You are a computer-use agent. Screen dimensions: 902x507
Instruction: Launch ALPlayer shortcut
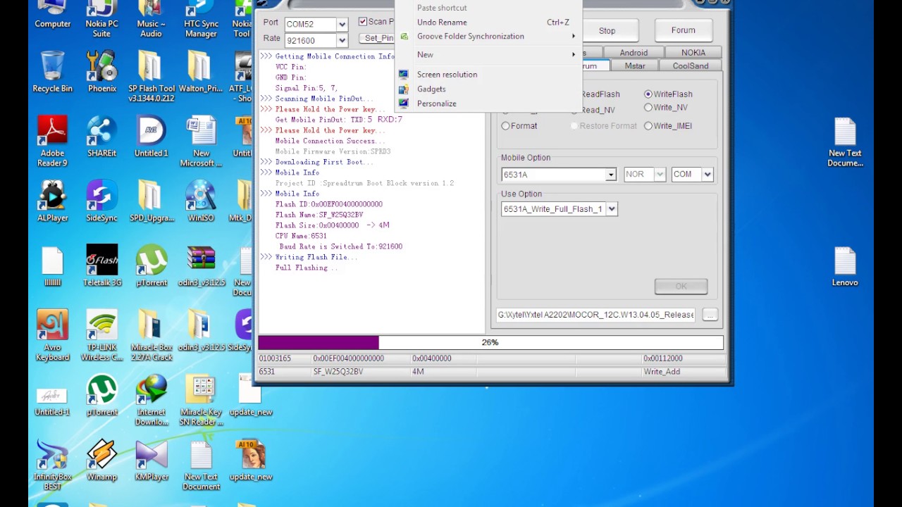(x=53, y=202)
